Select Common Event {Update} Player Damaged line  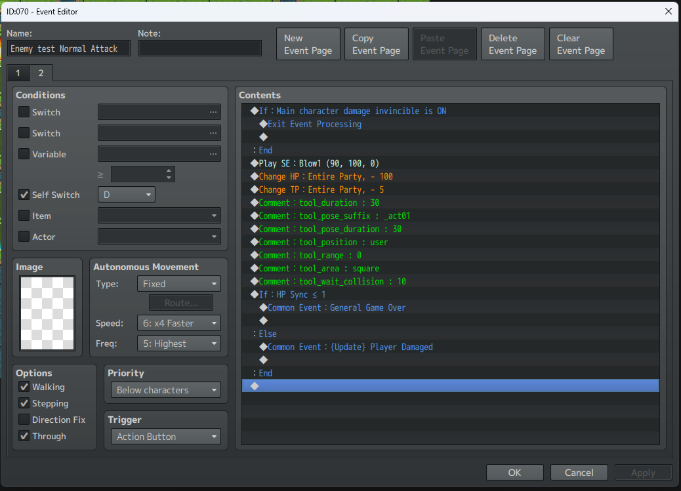tap(450, 347)
